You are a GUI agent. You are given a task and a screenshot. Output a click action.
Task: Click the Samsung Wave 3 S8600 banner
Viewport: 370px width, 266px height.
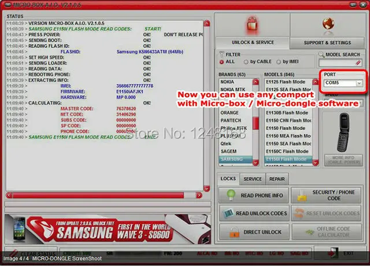pyautogui.click(x=108, y=229)
